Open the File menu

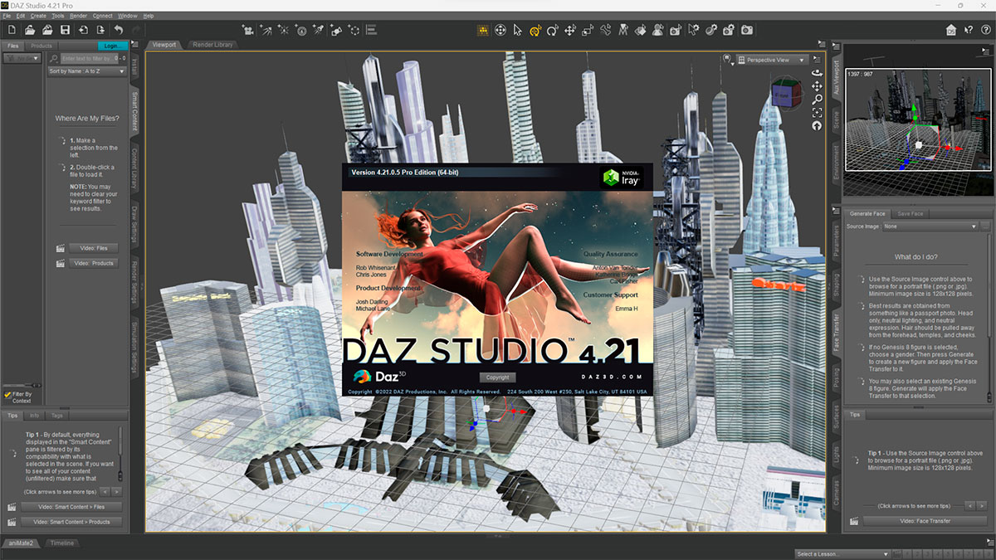[7, 16]
